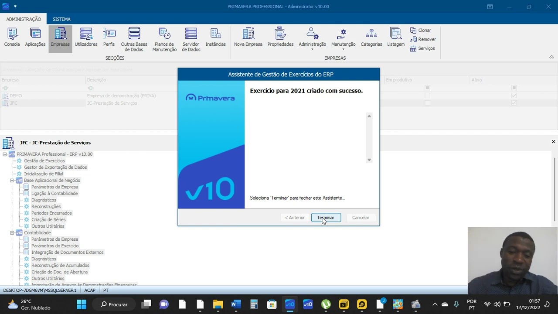558x314 pixels.
Task: Collapse the Base Aplicacional de Negócio node
Action: (12, 181)
